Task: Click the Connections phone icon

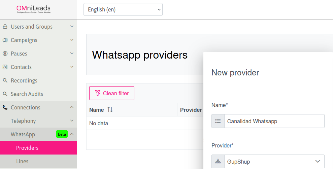Action: 5,107
